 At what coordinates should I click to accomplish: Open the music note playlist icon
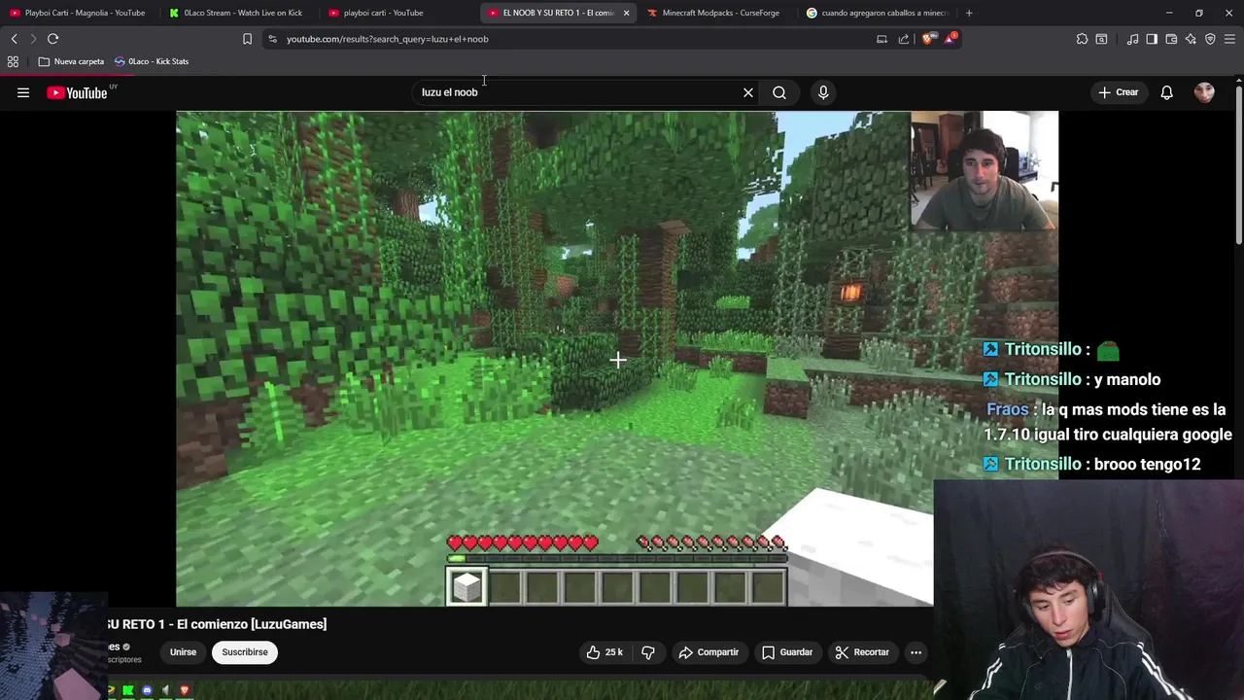point(1132,39)
